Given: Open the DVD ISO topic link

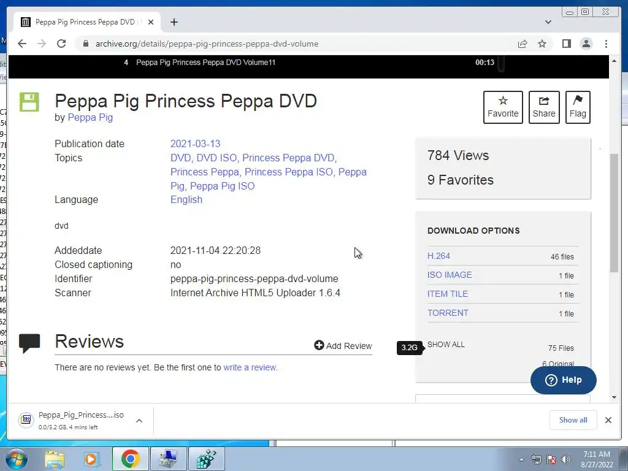Looking at the screenshot, I should click(216, 158).
